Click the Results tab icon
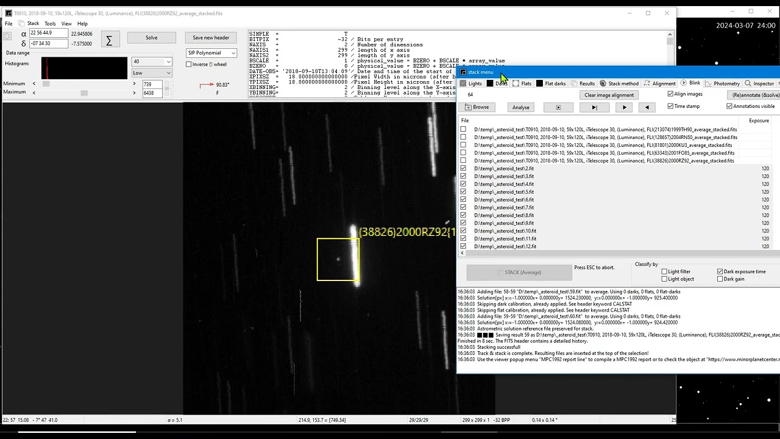The height and width of the screenshot is (439, 780). click(574, 84)
